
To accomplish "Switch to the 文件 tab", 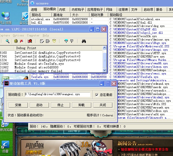I will [134, 10].
